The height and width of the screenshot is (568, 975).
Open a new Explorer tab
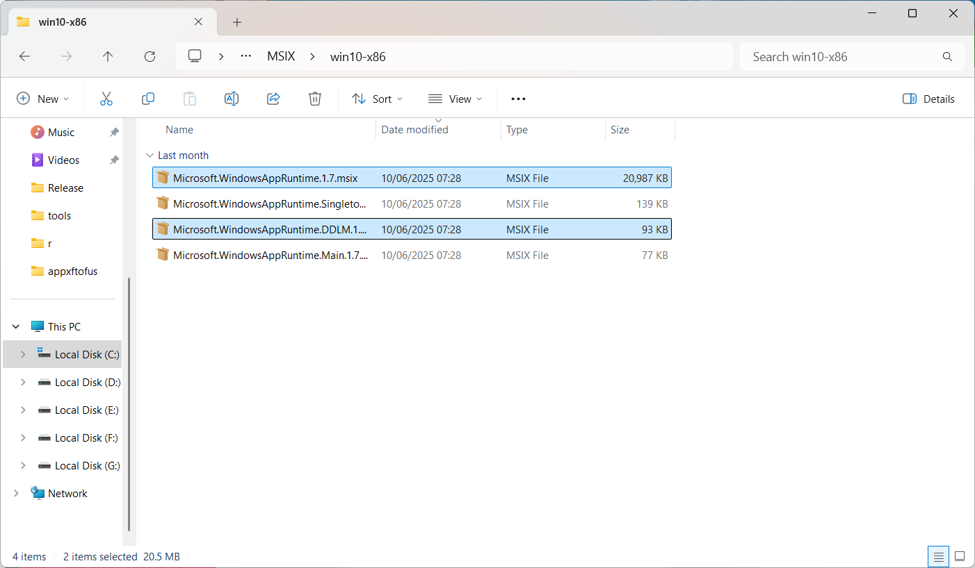tap(237, 22)
